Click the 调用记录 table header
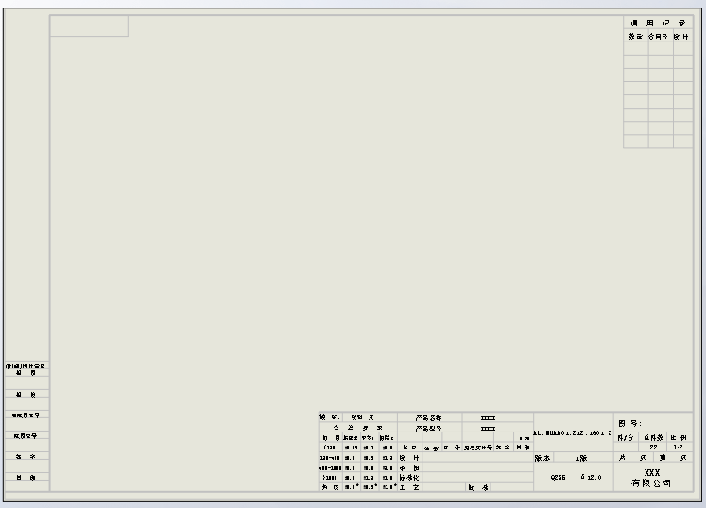The height and width of the screenshot is (508, 706). [661, 23]
